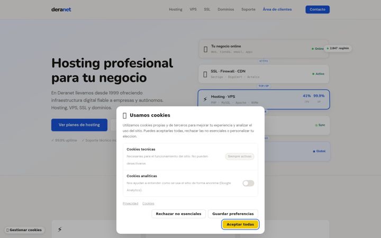Click the Hosting · VPS title
The image size is (381, 238).
click(x=223, y=97)
